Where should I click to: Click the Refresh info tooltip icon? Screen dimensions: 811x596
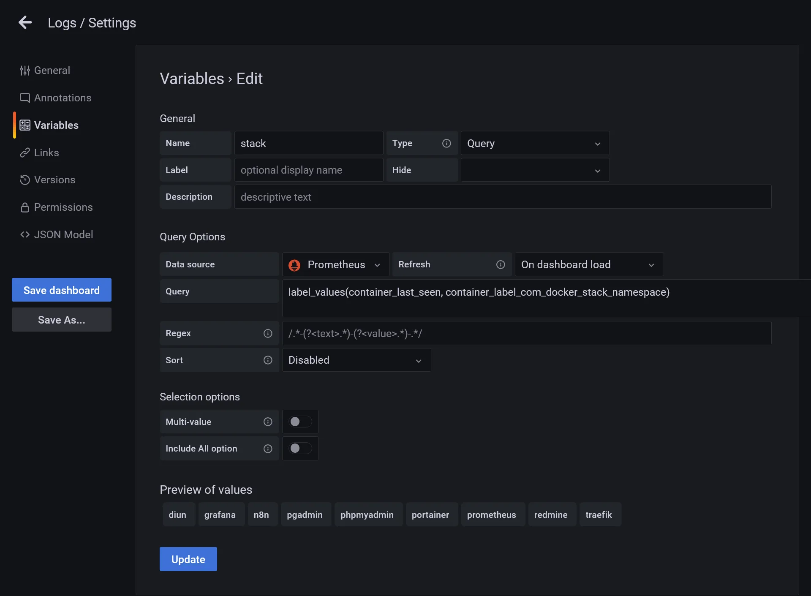500,264
